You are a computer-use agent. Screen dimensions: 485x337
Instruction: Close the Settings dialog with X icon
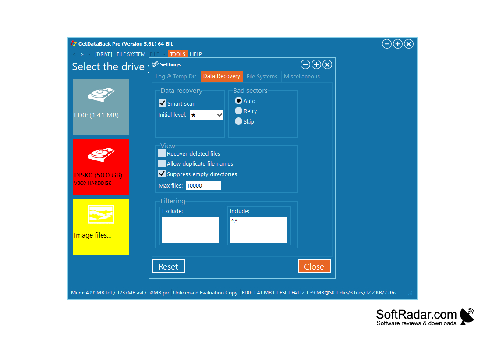[327, 64]
